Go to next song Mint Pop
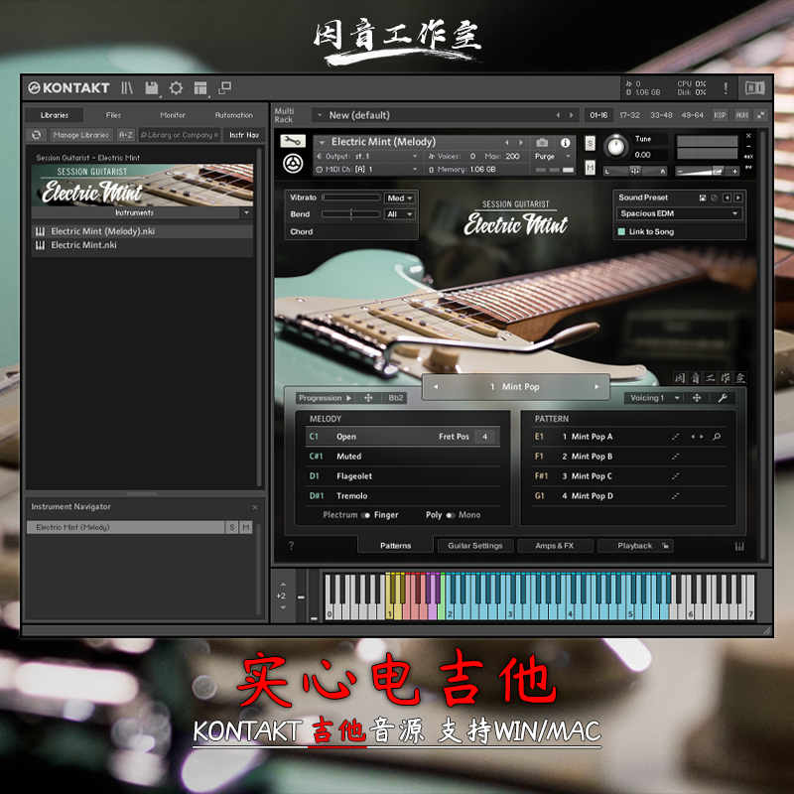794x794 pixels. click(596, 387)
